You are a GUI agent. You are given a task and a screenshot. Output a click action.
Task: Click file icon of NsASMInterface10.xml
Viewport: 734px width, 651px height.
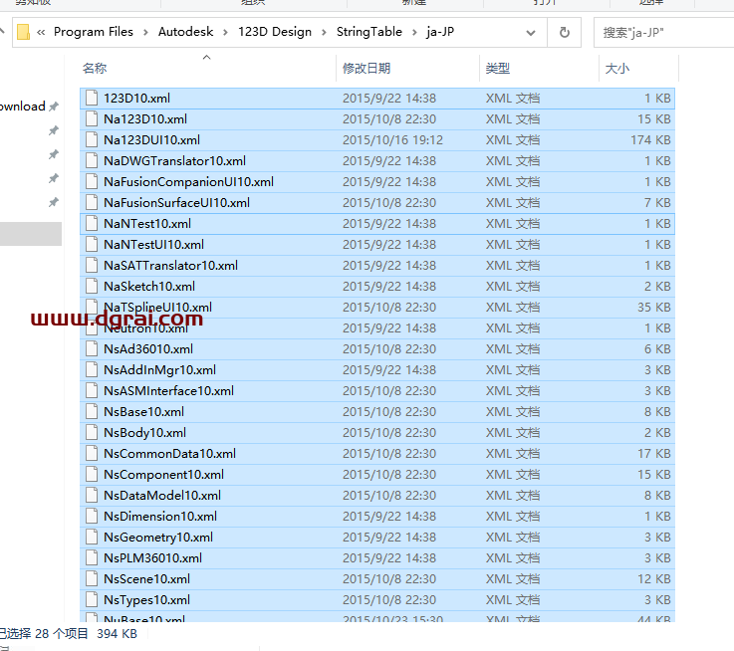tap(92, 391)
